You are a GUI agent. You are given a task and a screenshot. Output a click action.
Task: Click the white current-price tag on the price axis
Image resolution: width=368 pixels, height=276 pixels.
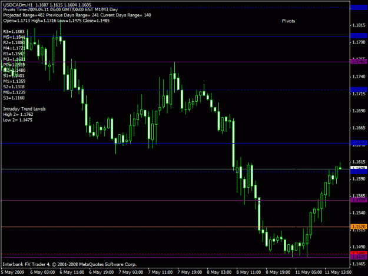pyautogui.click(x=359, y=168)
